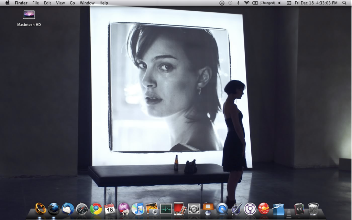Open the calendar menu bar extra
This screenshot has width=352, height=220.
(x=289, y=3)
